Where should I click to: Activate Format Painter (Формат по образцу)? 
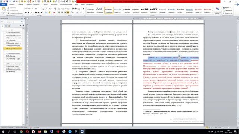click(x=15, y=13)
